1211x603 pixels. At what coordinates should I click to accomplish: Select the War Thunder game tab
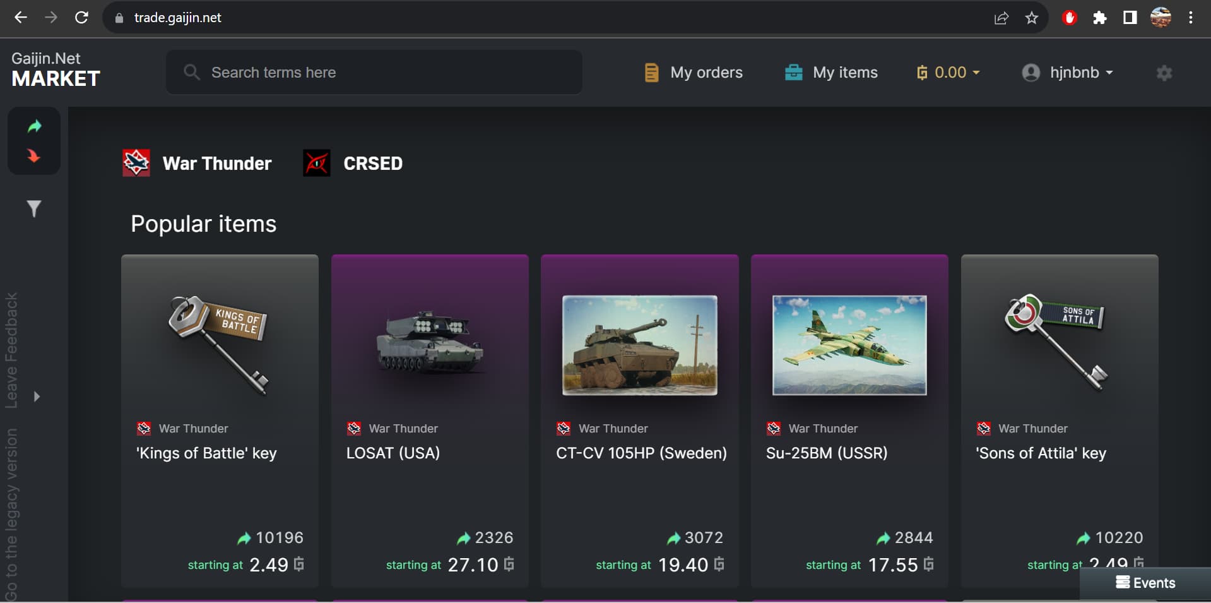[x=198, y=163]
